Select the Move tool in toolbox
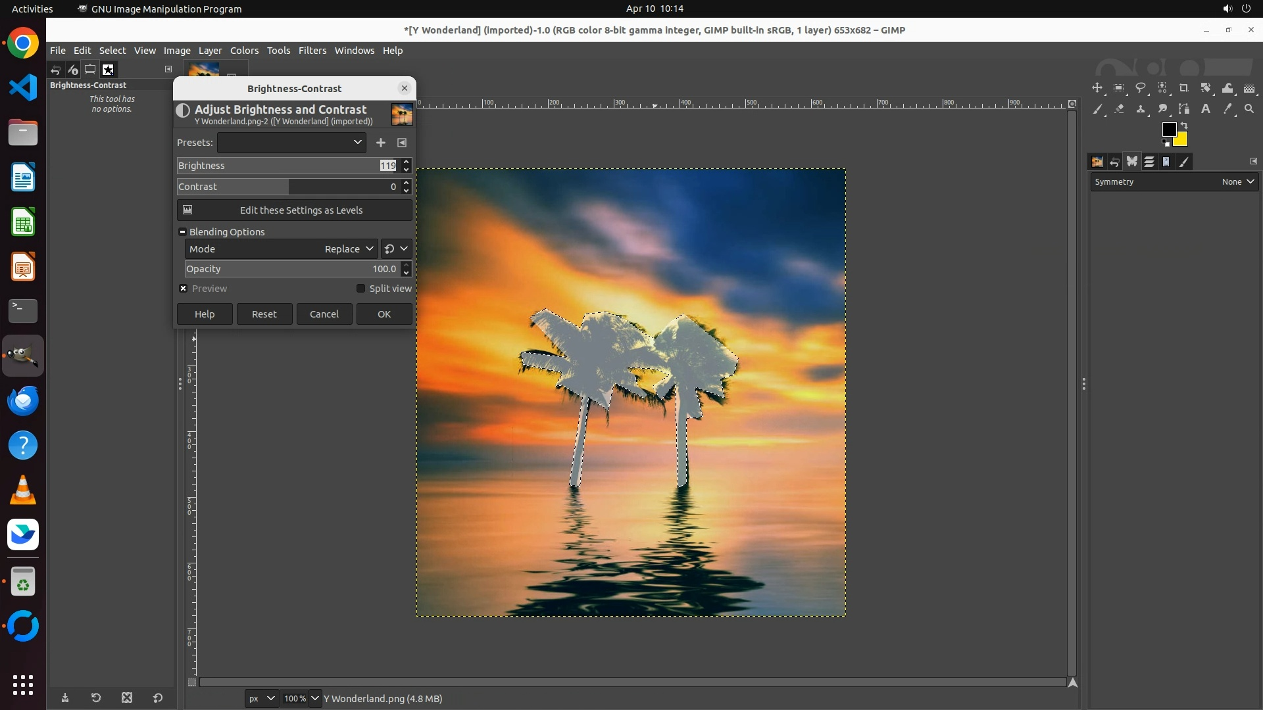The height and width of the screenshot is (710, 1263). 1097,88
